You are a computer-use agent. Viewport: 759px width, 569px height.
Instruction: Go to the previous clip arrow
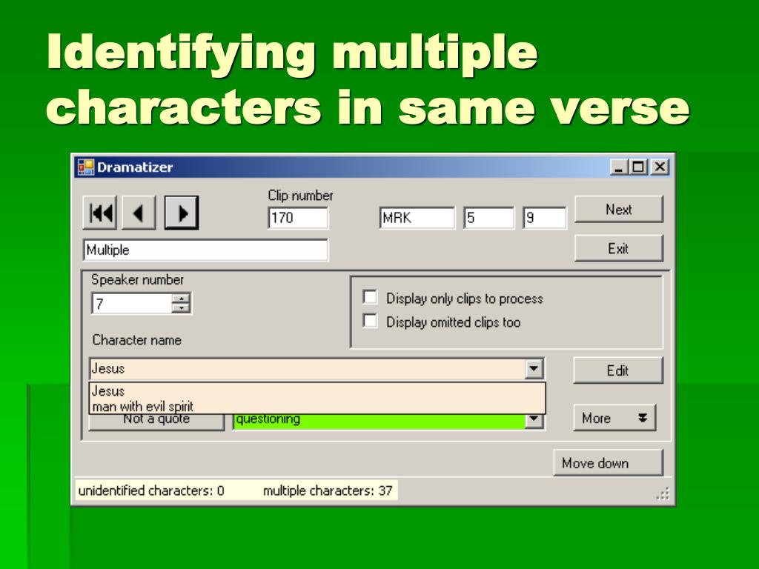(x=139, y=213)
